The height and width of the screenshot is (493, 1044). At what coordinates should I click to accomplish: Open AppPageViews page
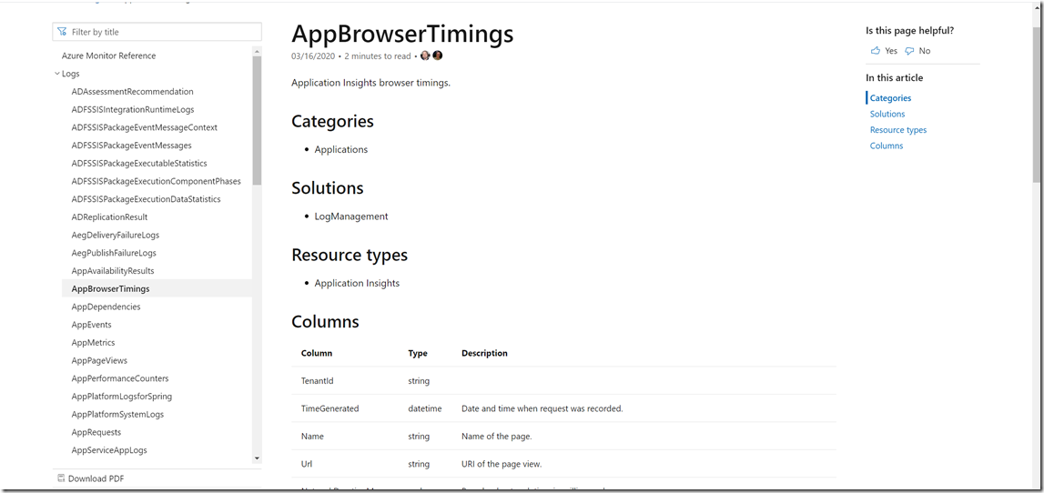click(99, 361)
